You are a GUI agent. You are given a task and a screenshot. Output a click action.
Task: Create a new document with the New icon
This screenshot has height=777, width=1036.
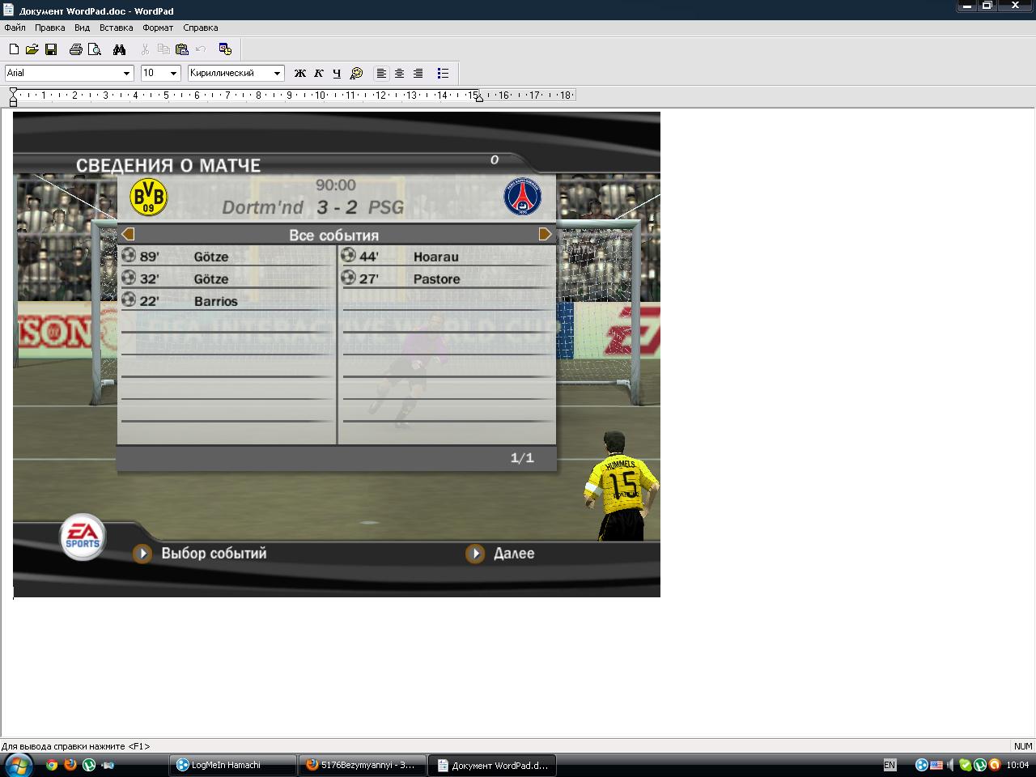pos(14,49)
